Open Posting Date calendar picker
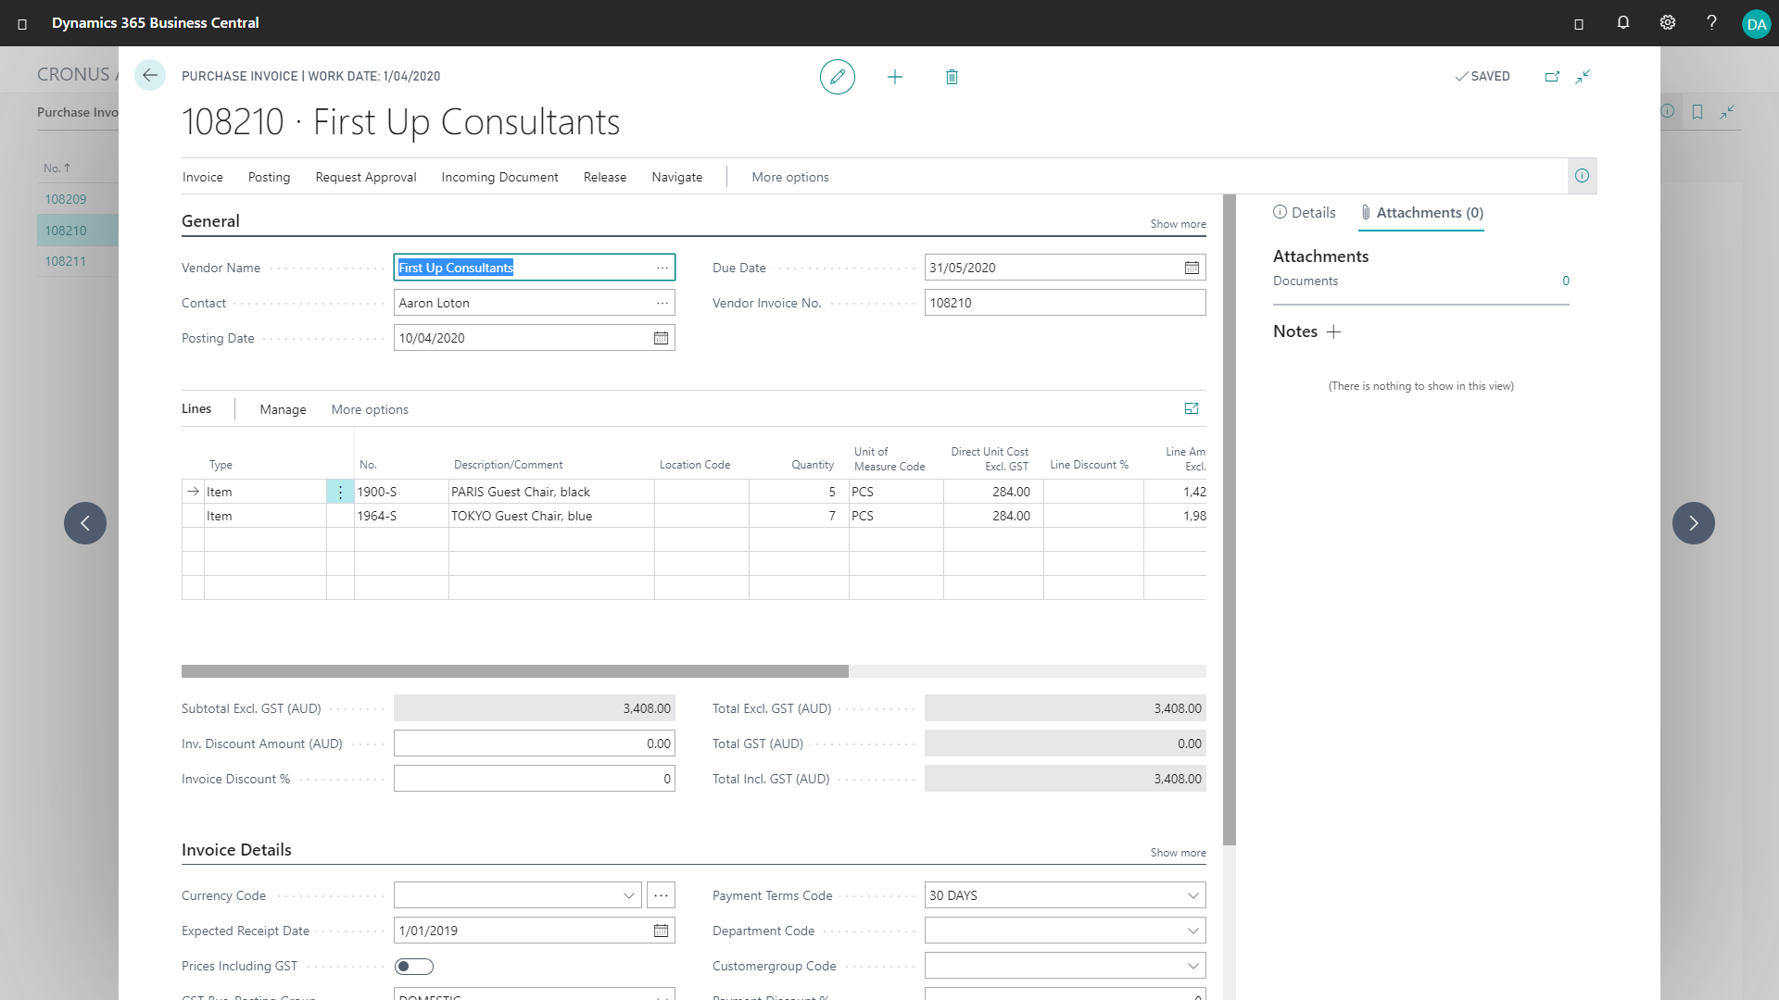1779x1000 pixels. [661, 338]
